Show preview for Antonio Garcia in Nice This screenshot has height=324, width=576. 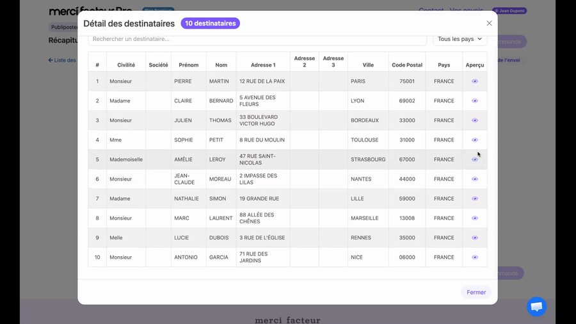[475, 257]
